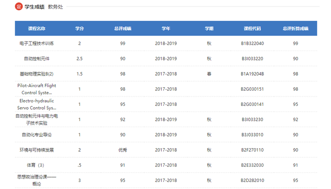Click credit value 2.5 for 自动控制元件
Image resolution: width=331 pixels, height=189 pixels.
(79, 59)
